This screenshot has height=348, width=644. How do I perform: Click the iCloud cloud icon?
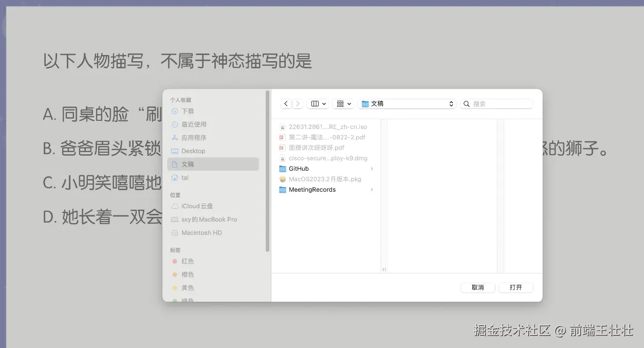(175, 206)
